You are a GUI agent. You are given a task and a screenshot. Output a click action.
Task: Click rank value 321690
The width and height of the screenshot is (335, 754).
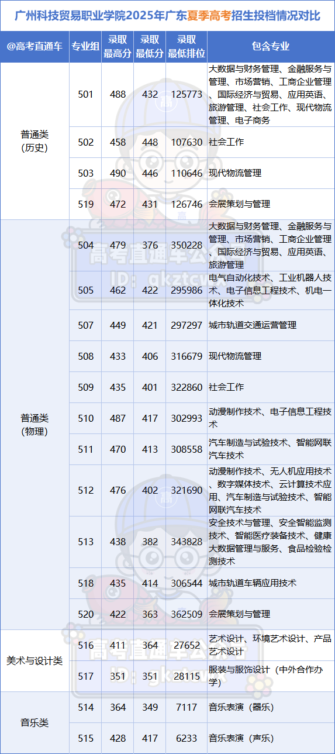click(x=187, y=490)
